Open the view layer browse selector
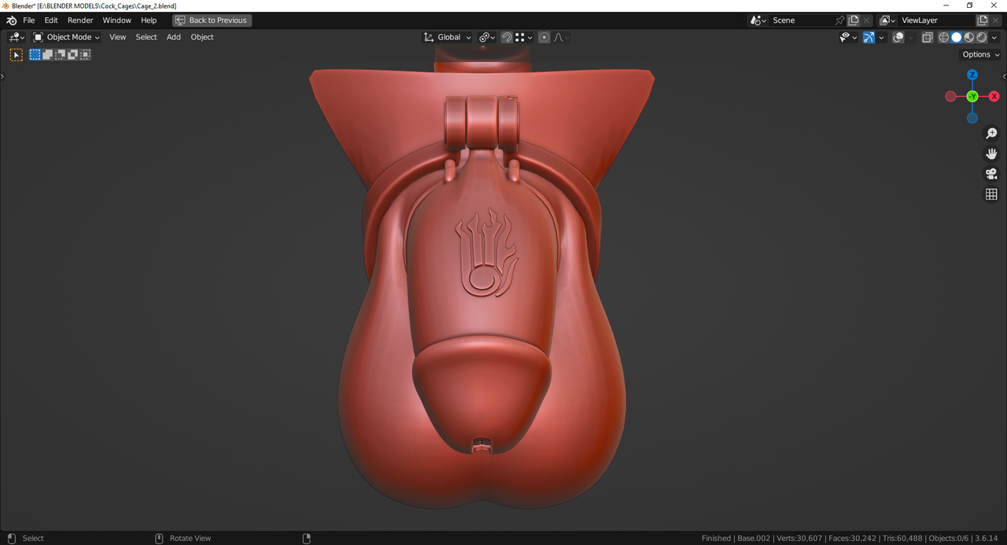This screenshot has width=1007, height=545. point(887,20)
